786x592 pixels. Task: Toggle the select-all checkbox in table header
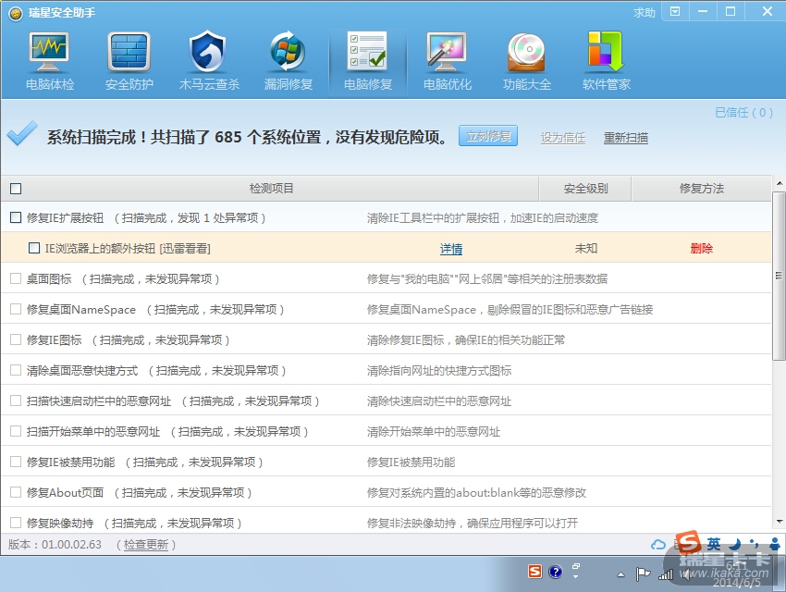(16, 189)
